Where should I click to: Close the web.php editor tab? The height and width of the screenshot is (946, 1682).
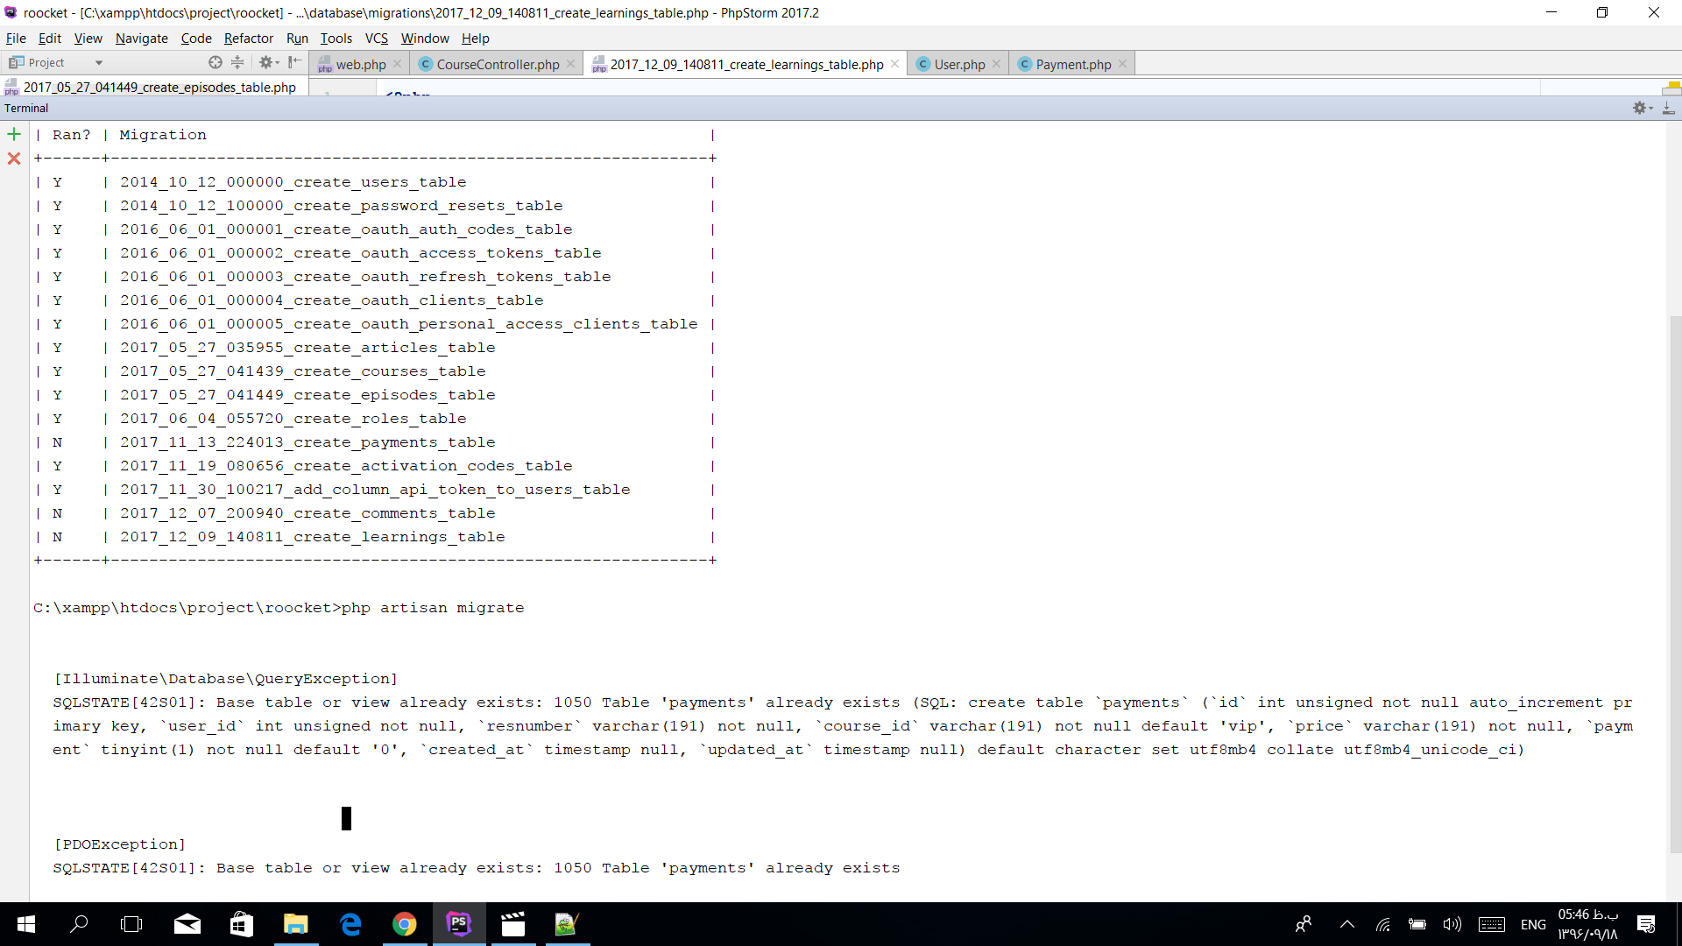coord(397,64)
